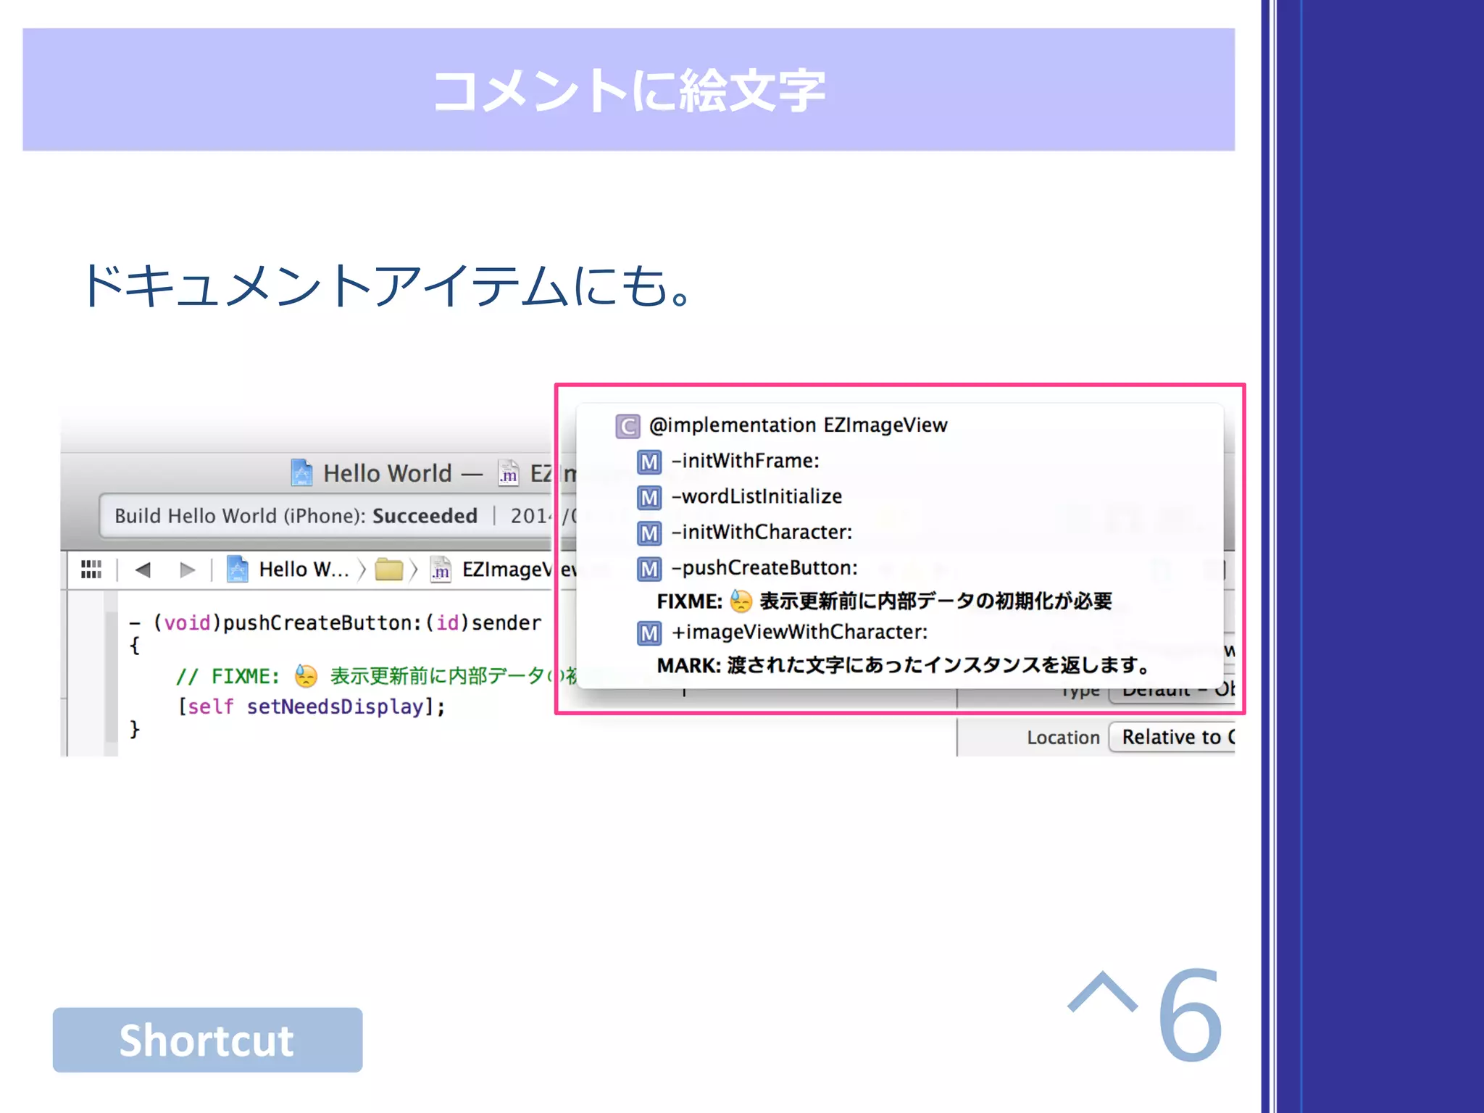This screenshot has width=1484, height=1113.
Task: Open the Hello W... jump bar segment
Action: point(288,570)
